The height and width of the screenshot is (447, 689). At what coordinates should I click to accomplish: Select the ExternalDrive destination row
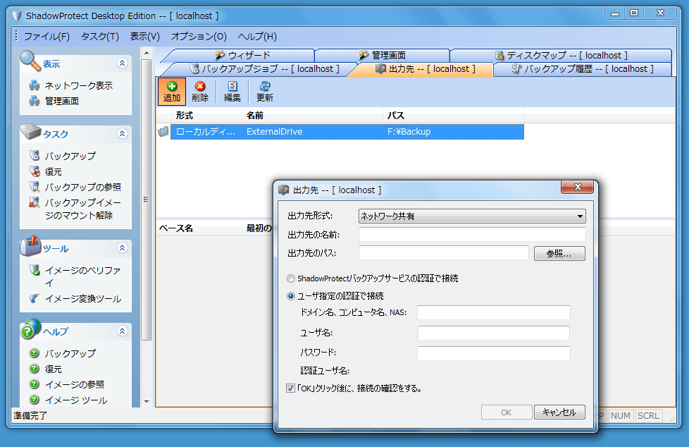coord(347,132)
